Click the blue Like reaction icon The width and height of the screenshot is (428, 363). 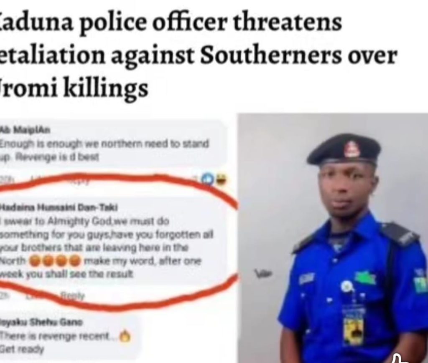tap(207, 179)
